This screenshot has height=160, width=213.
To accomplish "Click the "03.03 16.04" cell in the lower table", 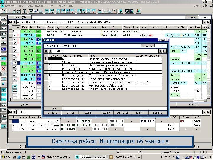I will pyautogui.click(x=100, y=129).
